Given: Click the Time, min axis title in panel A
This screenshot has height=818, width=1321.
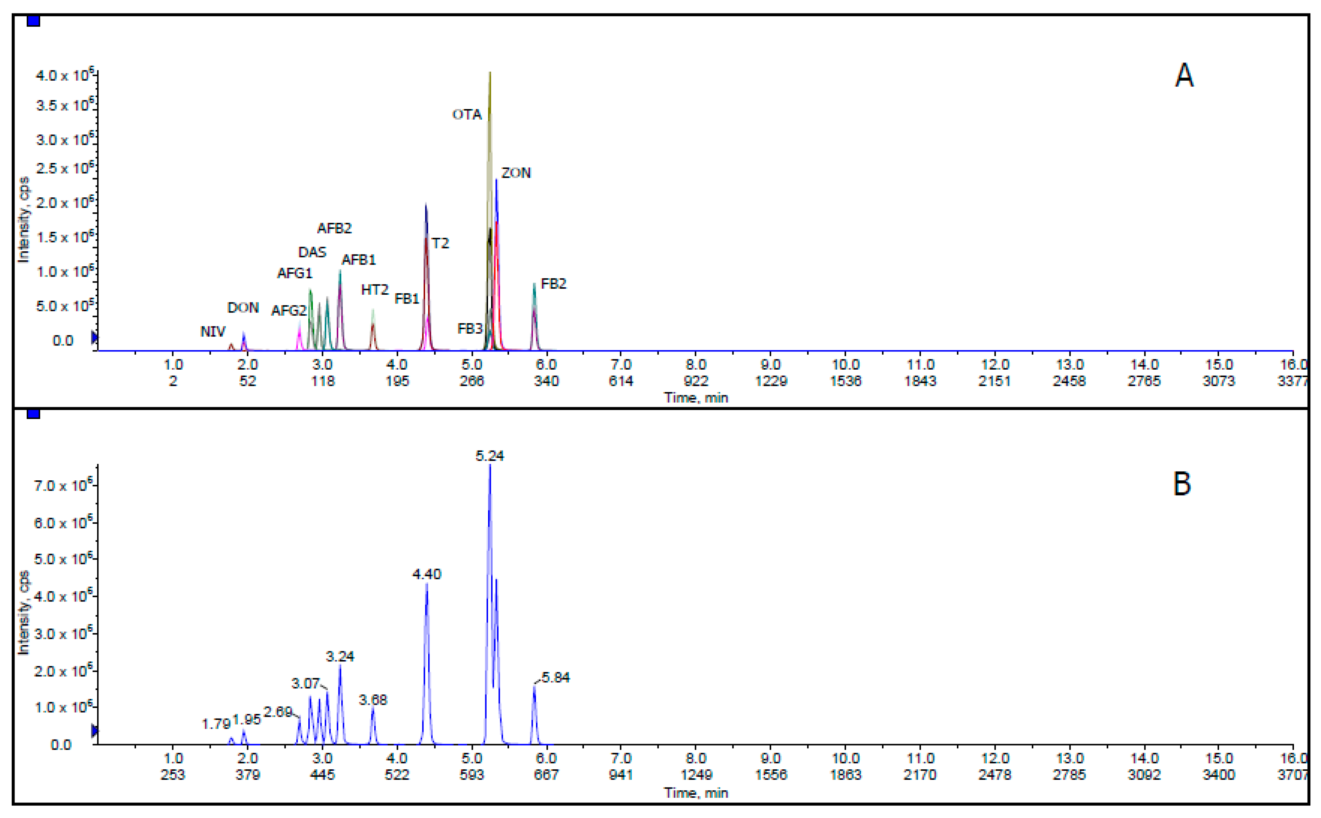Looking at the screenshot, I should (696, 398).
